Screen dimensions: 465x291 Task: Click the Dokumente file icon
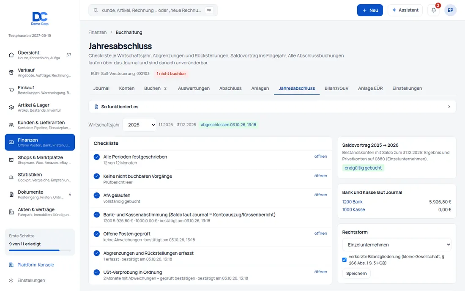(x=11, y=195)
